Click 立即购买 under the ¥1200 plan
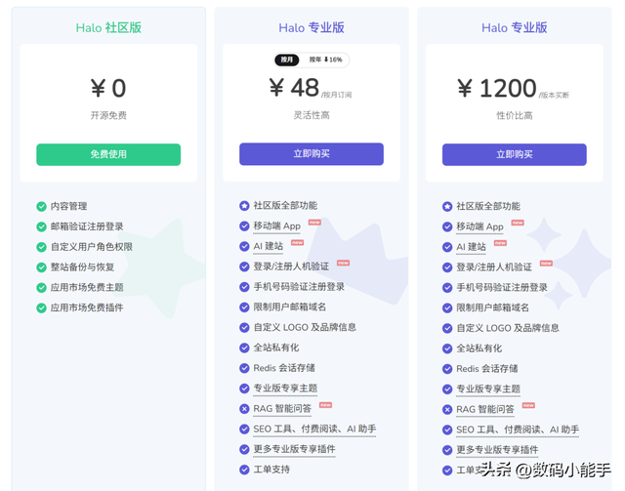Screen dimensions: 625x491 click(514, 154)
